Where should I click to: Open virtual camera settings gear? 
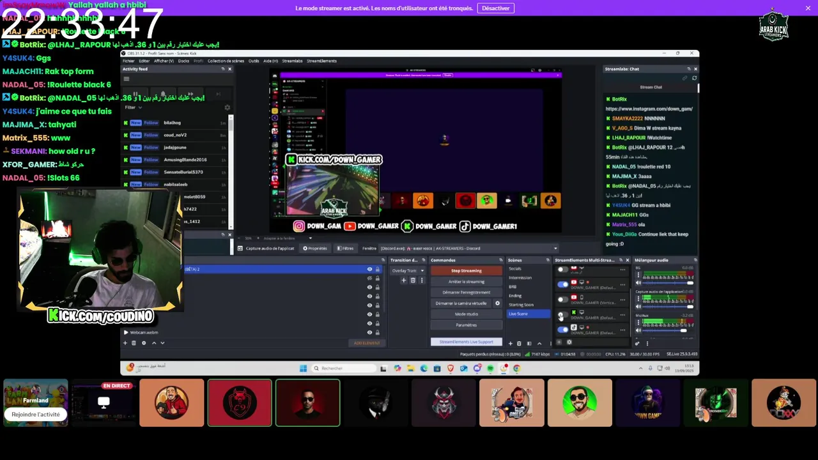pos(497,303)
